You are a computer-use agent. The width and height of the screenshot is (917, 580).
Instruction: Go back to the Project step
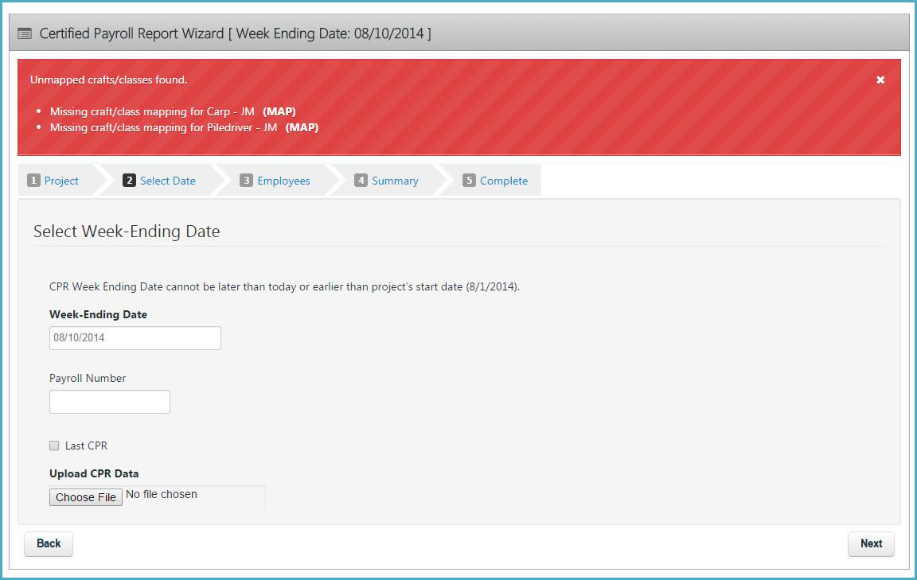click(x=60, y=181)
